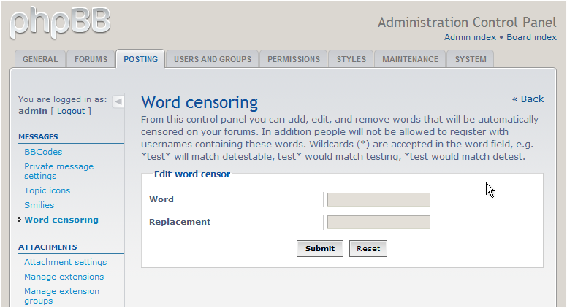The height and width of the screenshot is (308, 567).
Task: Click the Replacement input field
Action: pyautogui.click(x=378, y=222)
